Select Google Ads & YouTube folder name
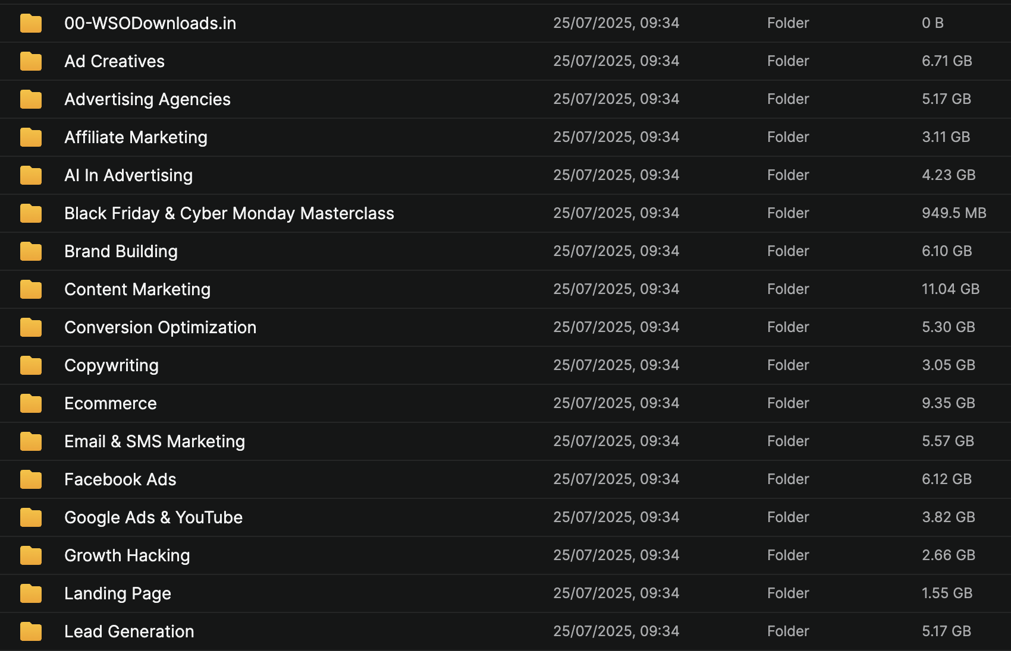Viewport: 1011px width, 651px height. (x=153, y=517)
